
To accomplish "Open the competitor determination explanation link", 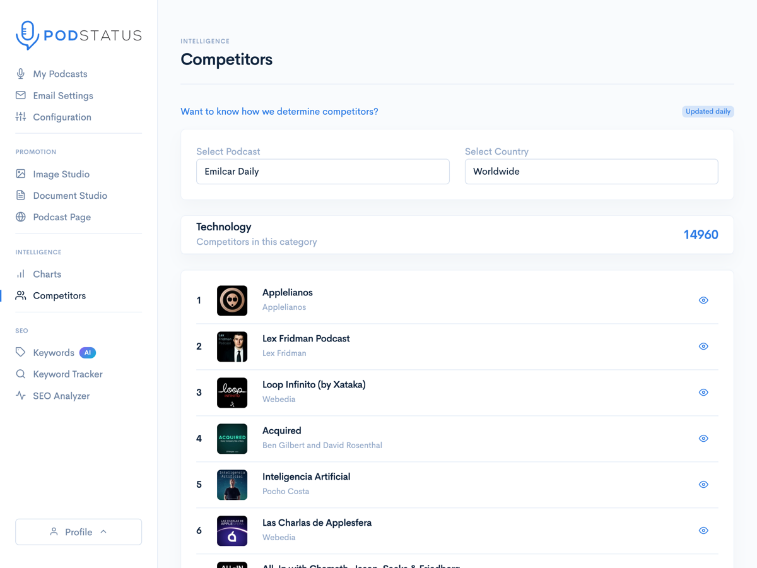I will click(279, 111).
